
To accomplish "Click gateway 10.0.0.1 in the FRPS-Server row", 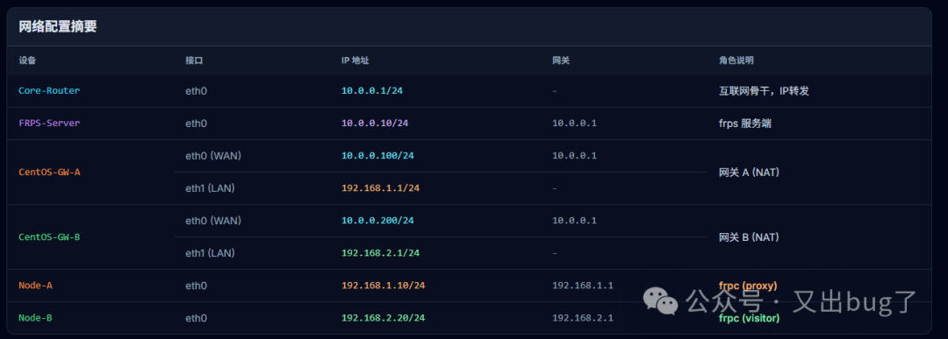I will pyautogui.click(x=574, y=123).
